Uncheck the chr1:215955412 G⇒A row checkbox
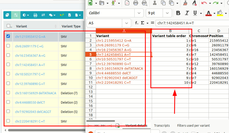This screenshot has height=133, width=229. [8, 36]
